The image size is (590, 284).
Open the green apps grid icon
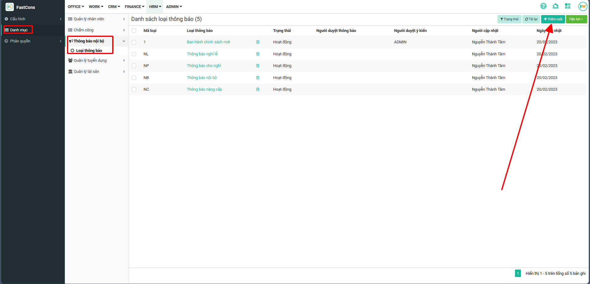point(568,6)
